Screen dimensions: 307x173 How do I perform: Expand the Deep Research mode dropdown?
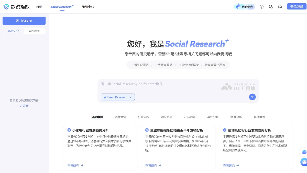click(x=118, y=97)
